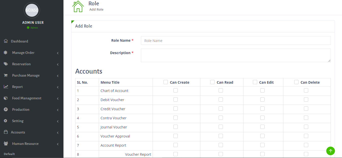
Task: Click the Reservation tags icon
Action: click(6, 64)
